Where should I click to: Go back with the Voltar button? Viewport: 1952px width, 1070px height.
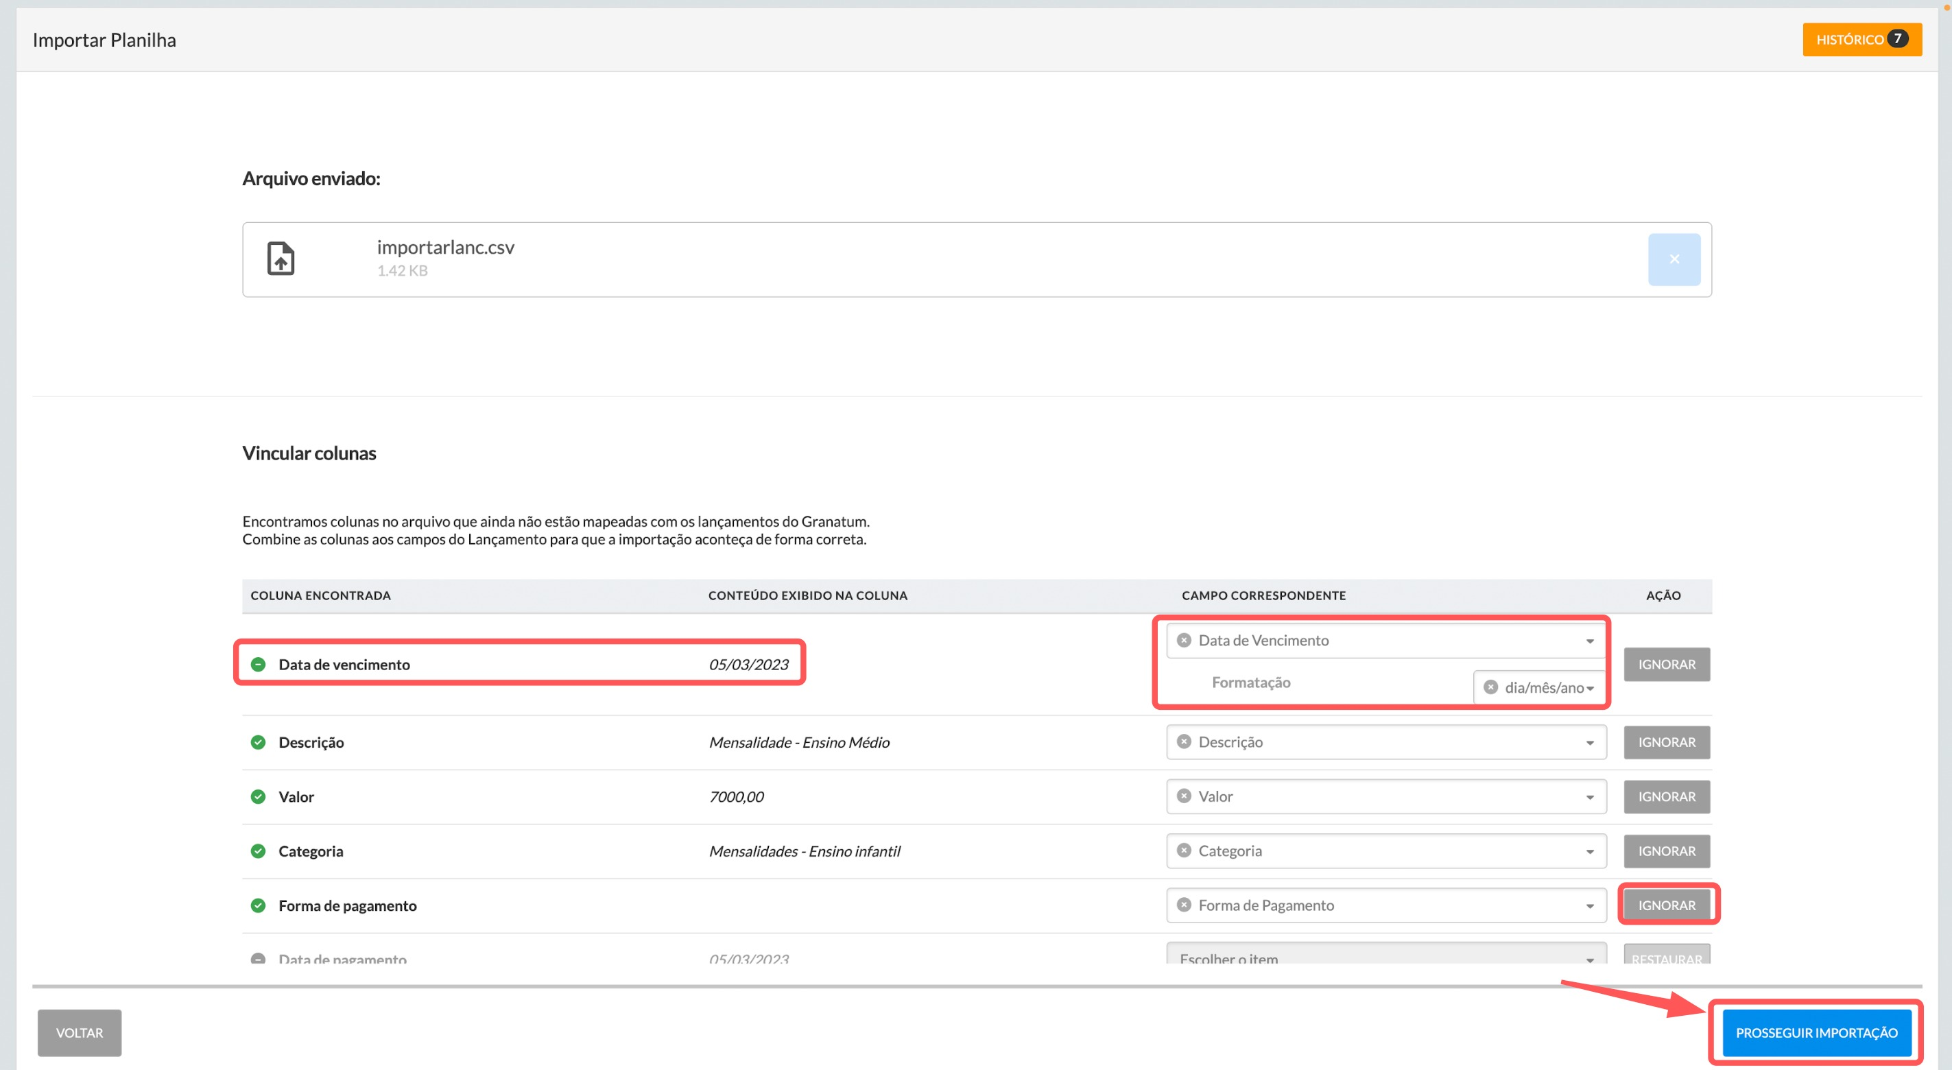click(80, 1032)
